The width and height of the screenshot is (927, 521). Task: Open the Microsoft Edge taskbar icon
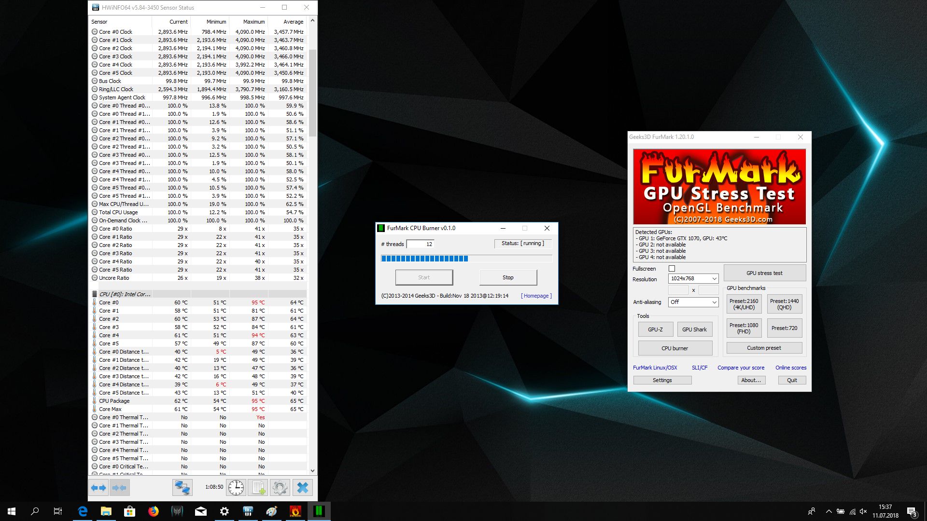coord(83,511)
